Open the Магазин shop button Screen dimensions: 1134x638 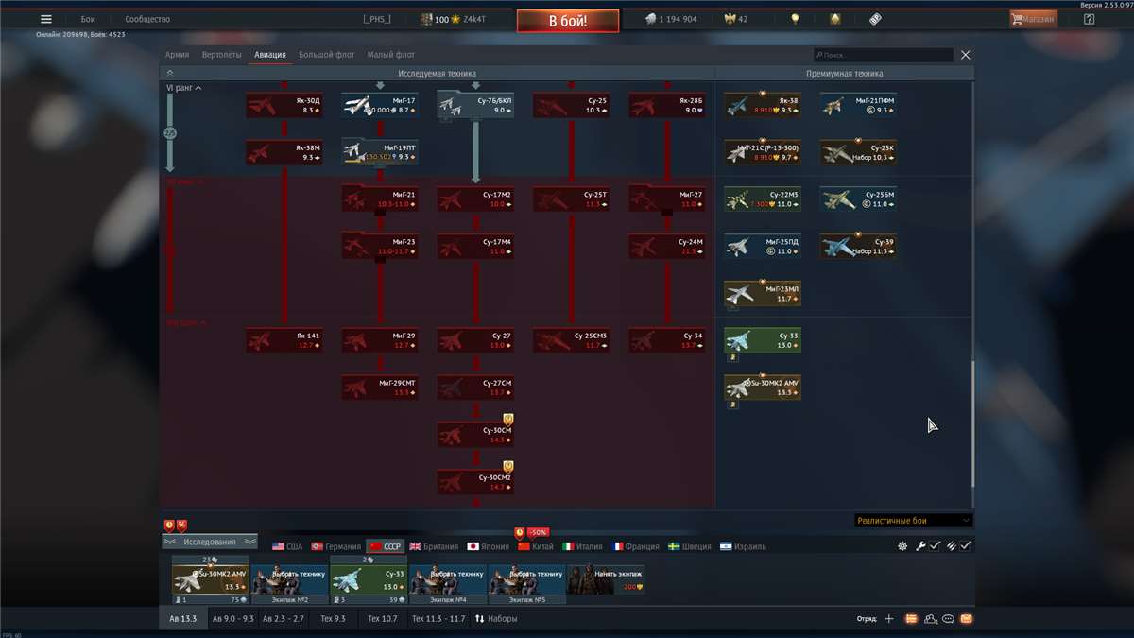(x=1033, y=19)
